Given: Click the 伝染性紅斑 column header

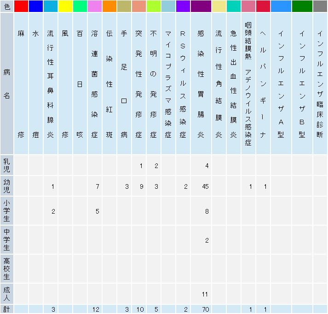Looking at the screenshot, I should [109, 83].
